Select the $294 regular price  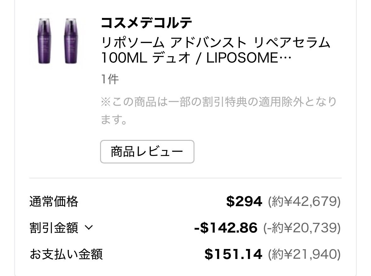[x=244, y=201]
